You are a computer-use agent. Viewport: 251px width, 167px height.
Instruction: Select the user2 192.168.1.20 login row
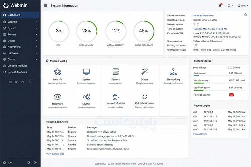click(219, 129)
